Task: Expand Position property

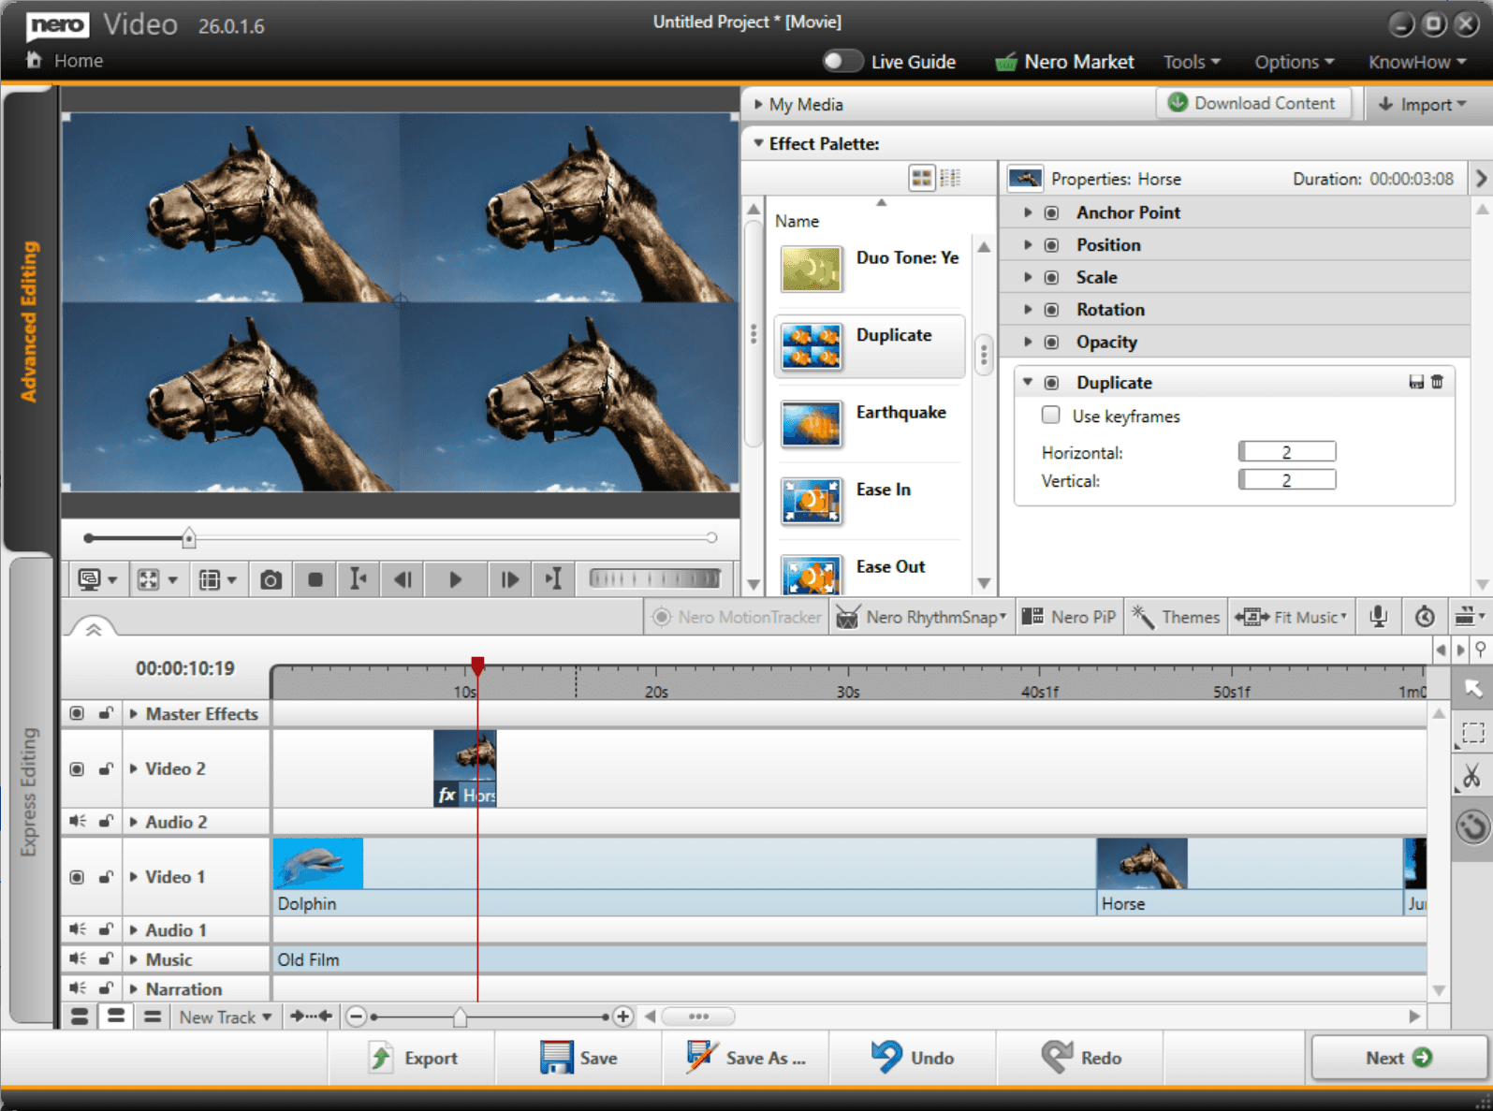Action: (x=1028, y=244)
